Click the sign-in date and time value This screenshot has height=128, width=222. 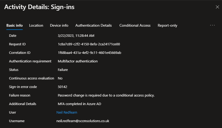click(76, 35)
